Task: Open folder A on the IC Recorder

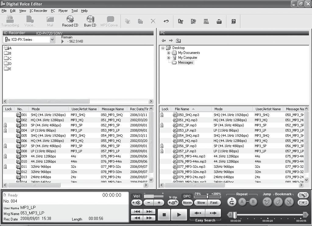Action: (8, 48)
